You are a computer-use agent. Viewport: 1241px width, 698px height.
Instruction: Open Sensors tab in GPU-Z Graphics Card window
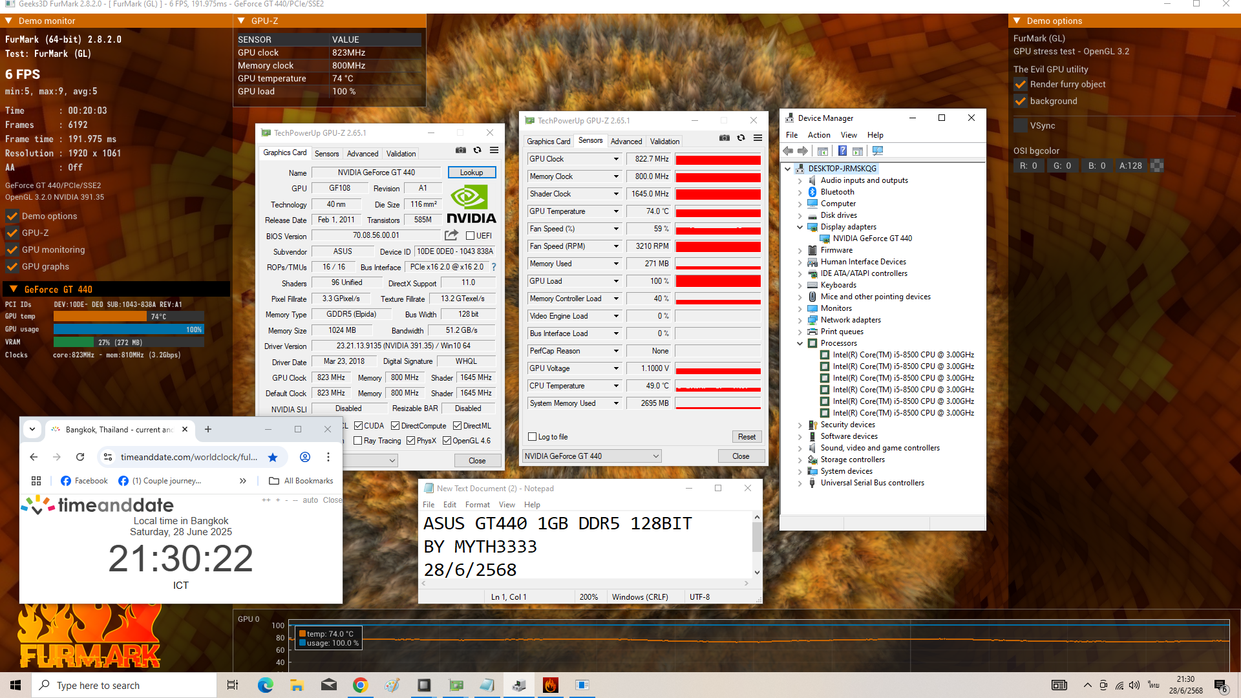coord(327,154)
